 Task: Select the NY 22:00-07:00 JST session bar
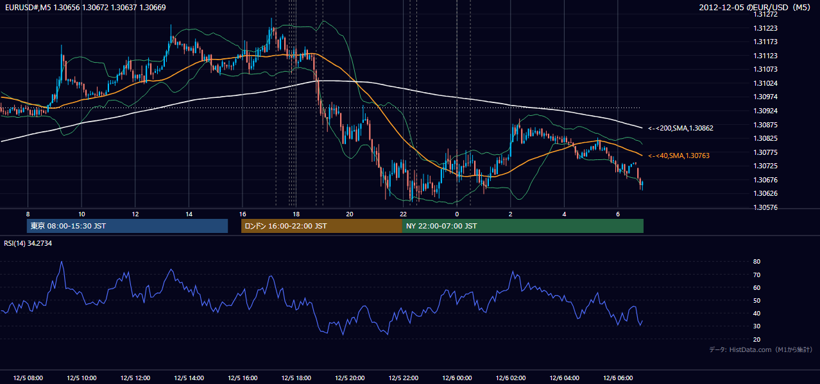coord(523,226)
